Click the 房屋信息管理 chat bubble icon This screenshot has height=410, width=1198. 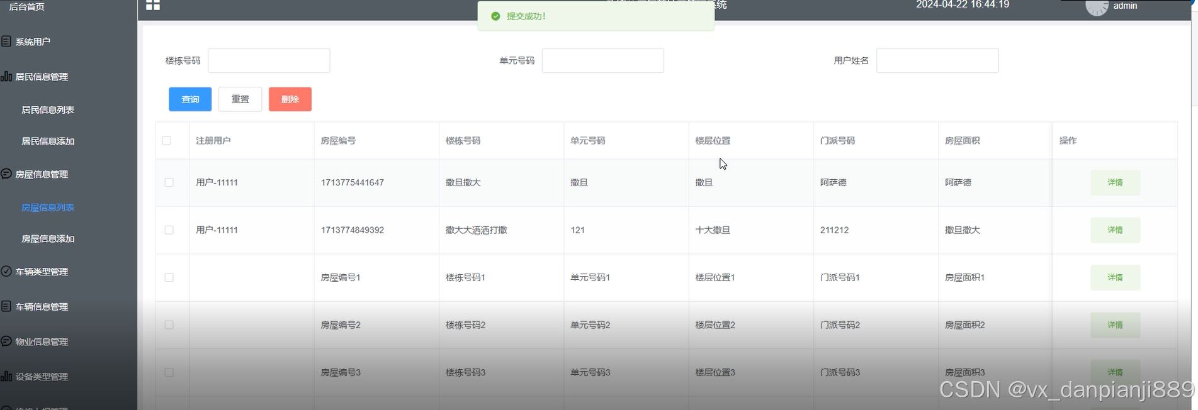6,174
